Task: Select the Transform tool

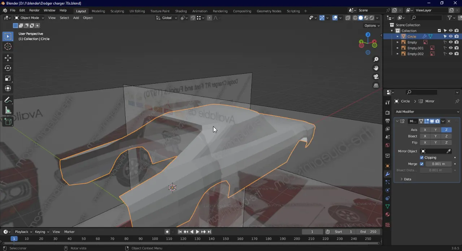Action: [8, 88]
